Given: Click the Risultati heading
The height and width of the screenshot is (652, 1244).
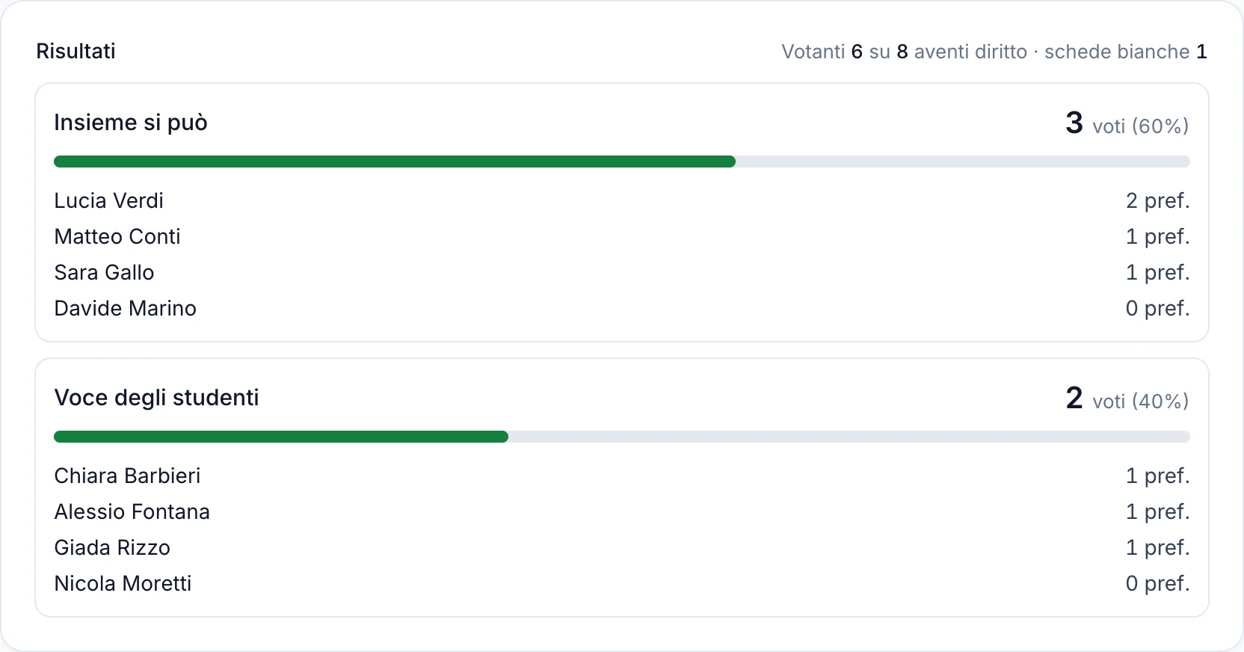Looking at the screenshot, I should 76,51.
